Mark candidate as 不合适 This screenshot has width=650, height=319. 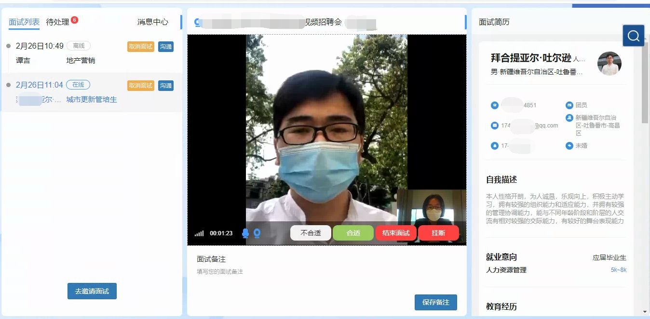(x=311, y=233)
